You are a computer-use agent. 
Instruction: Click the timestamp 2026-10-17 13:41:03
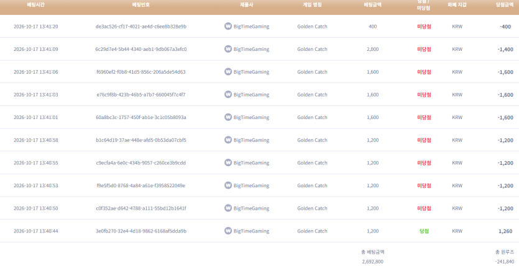36,95
